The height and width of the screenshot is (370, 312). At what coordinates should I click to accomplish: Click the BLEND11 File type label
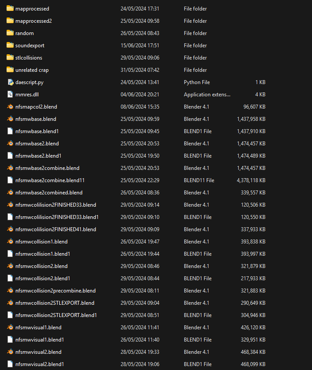click(x=199, y=180)
